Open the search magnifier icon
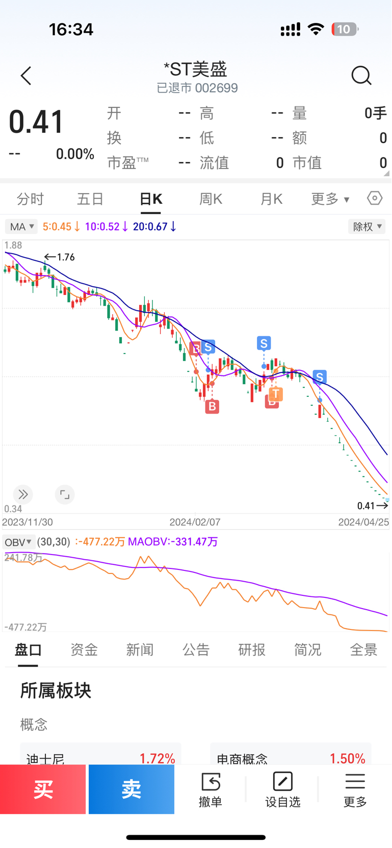The image size is (392, 848). 361,76
